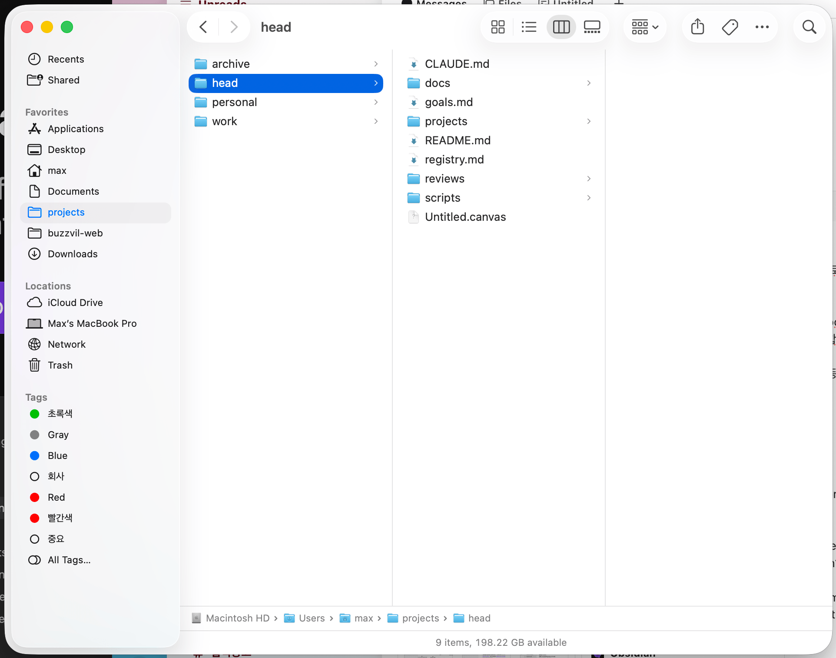
Task: Open Trash from the sidebar
Action: [60, 365]
